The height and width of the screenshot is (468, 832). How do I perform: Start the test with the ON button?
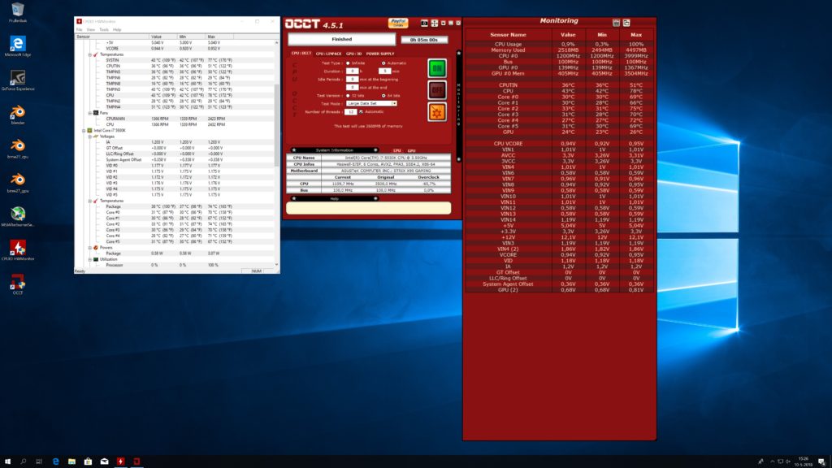[437, 68]
